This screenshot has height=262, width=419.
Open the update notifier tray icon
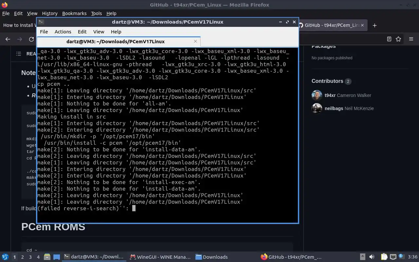[401, 256]
